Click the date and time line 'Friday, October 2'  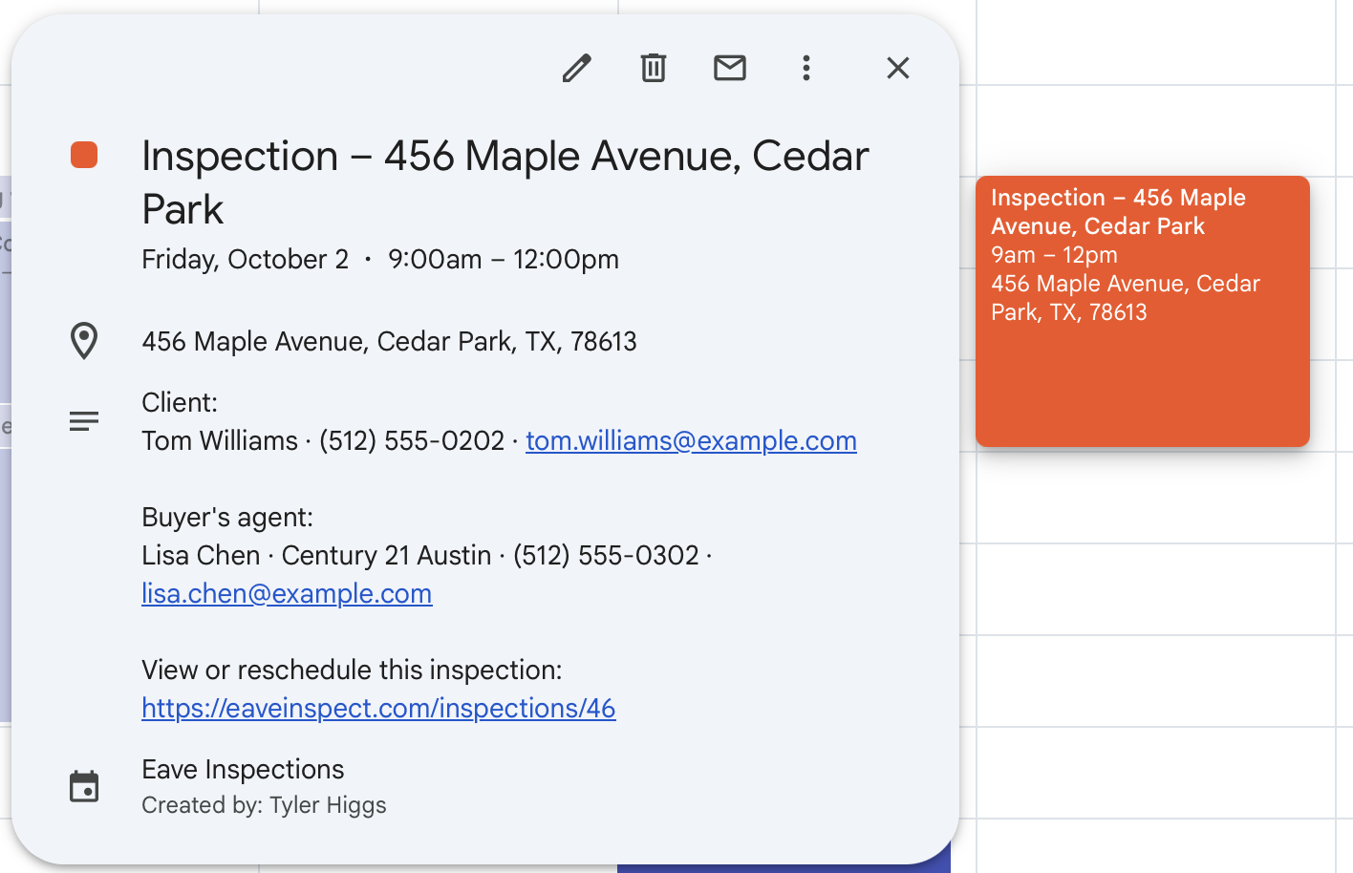380,259
